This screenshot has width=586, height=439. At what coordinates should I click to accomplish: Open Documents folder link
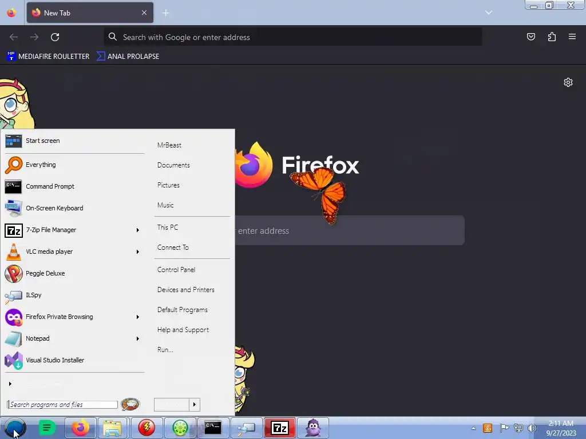click(173, 165)
